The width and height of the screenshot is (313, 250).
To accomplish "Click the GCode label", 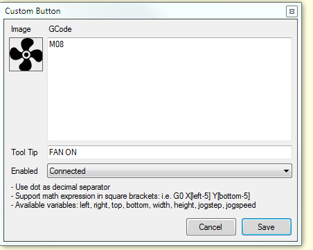I will click(60, 29).
